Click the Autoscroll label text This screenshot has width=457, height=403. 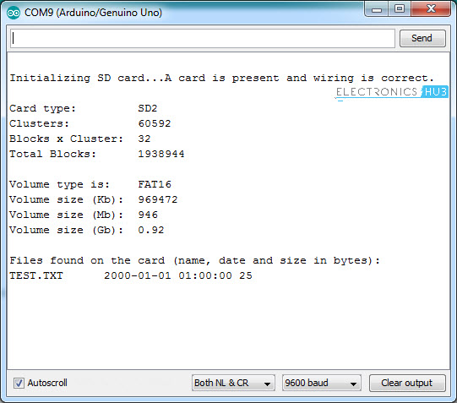click(x=47, y=383)
